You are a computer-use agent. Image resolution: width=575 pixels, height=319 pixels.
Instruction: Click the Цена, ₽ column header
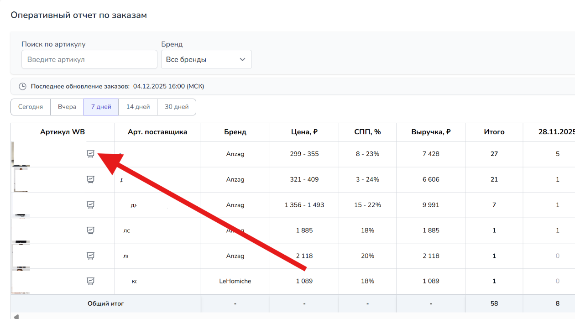pyautogui.click(x=304, y=132)
